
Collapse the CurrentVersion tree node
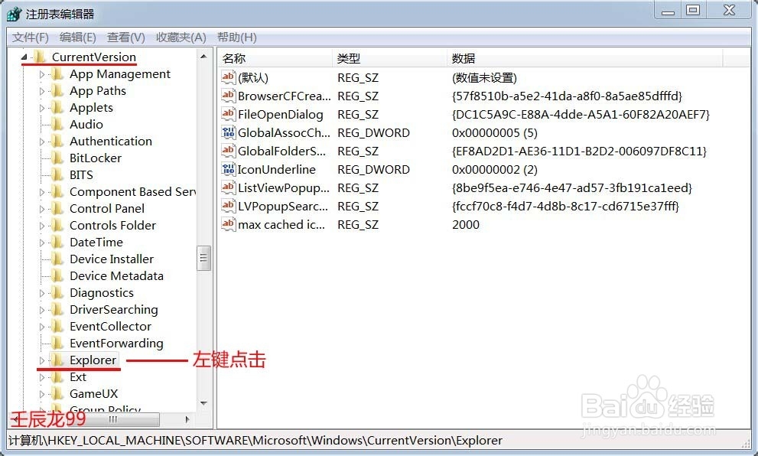[24, 57]
